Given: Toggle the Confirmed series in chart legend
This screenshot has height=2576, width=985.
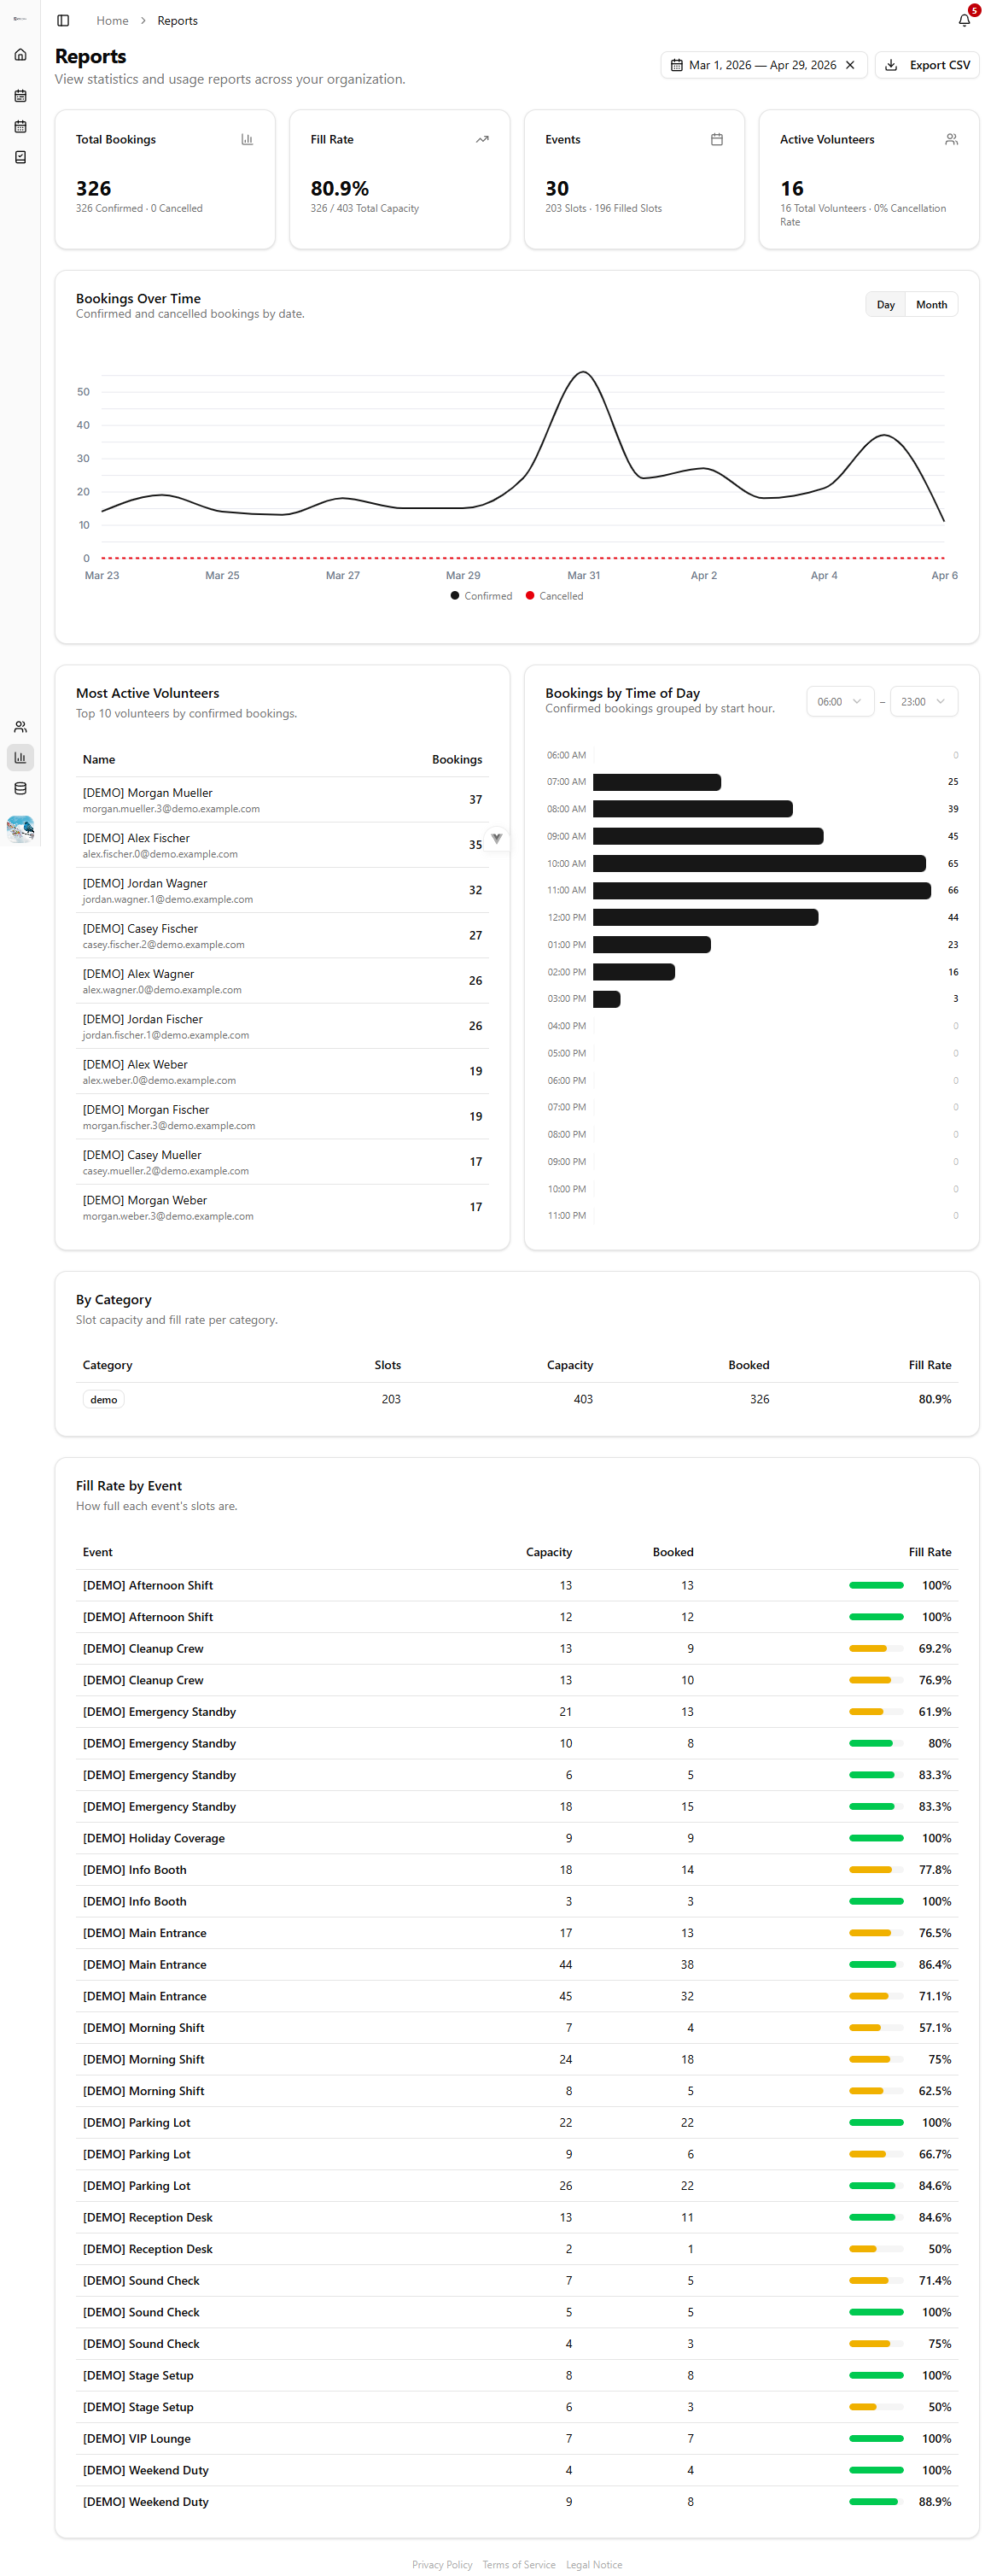Looking at the screenshot, I should click(x=481, y=596).
